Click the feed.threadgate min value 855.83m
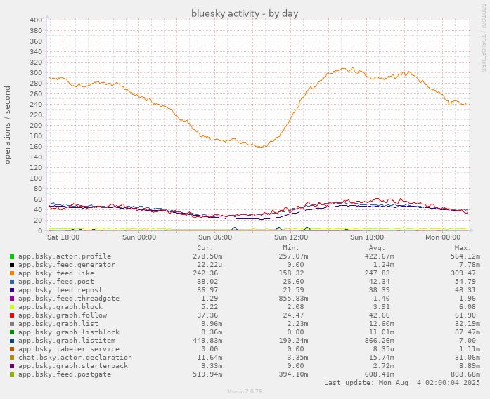 coord(293,299)
